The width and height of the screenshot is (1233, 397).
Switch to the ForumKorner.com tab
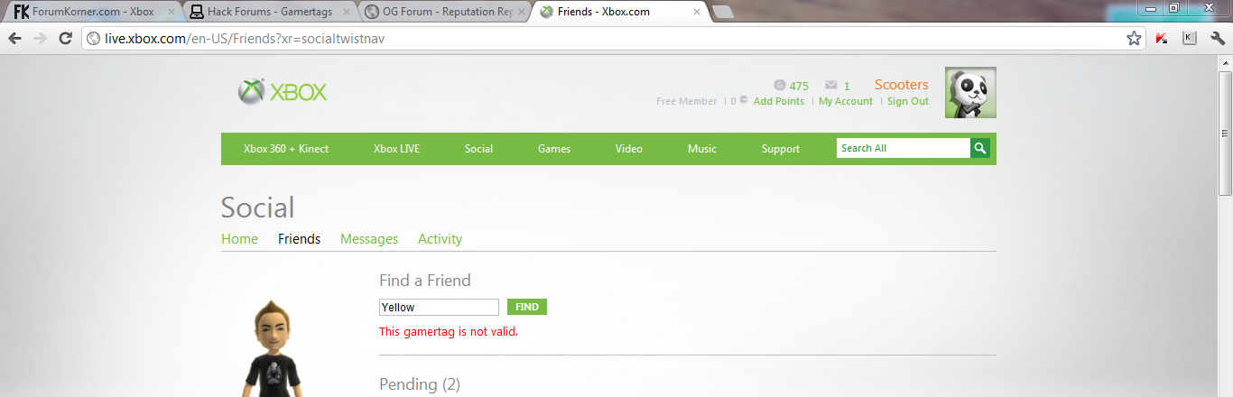point(92,12)
